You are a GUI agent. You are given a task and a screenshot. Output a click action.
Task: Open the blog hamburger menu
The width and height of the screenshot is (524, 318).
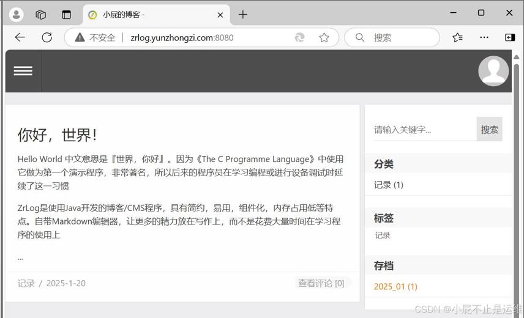(x=23, y=71)
